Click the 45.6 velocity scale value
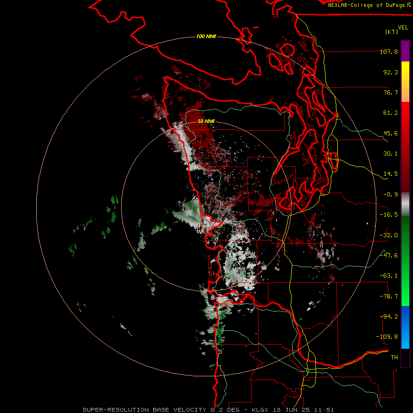Screen dimensions: 413x413 391,133
